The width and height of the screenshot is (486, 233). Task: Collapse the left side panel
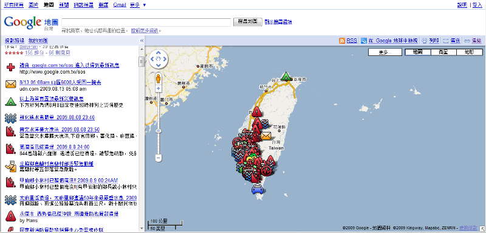142,41
